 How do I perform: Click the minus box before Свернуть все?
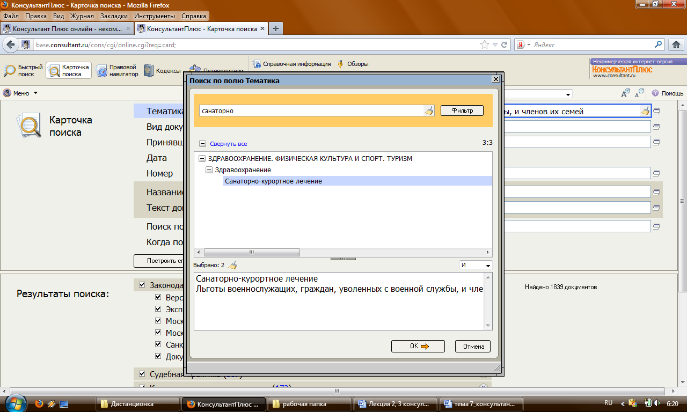[x=202, y=144]
